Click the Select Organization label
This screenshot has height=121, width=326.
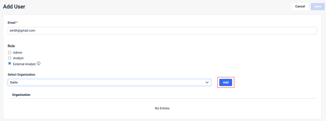21,75
